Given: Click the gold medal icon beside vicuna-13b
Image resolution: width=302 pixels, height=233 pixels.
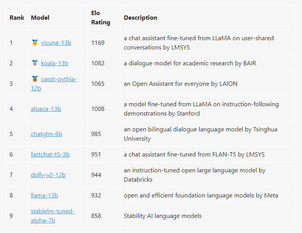Looking at the screenshot, I should tap(35, 43).
